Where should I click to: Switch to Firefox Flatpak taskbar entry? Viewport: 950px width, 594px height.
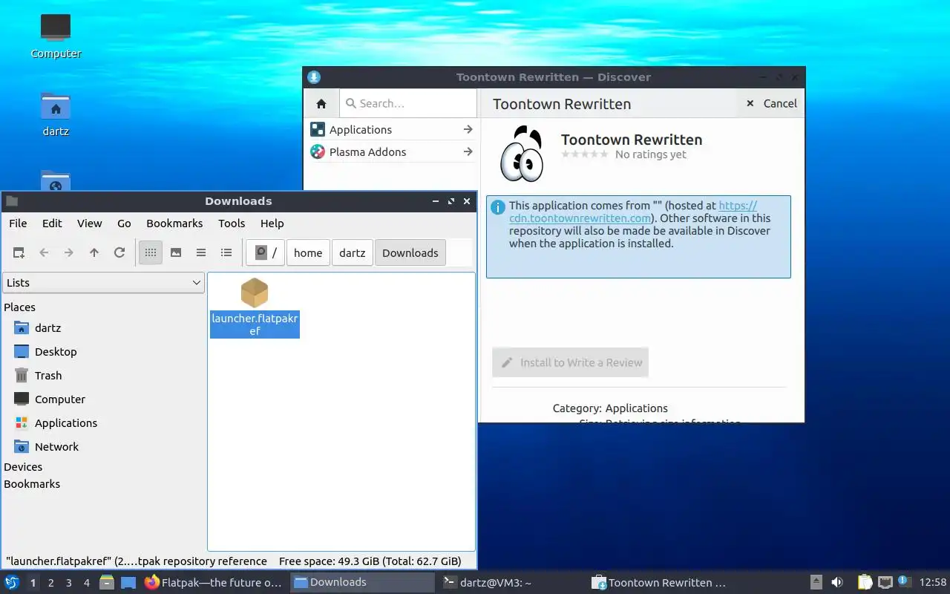point(214,582)
